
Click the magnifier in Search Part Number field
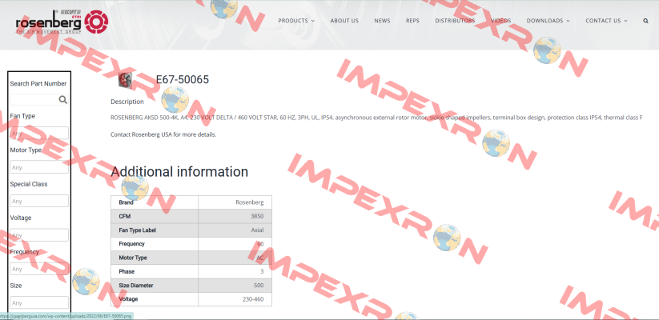pyautogui.click(x=63, y=99)
